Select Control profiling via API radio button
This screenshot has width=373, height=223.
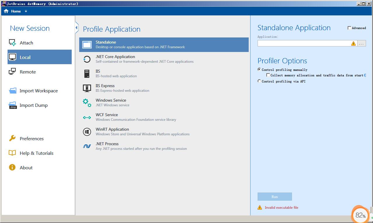pyautogui.click(x=259, y=81)
